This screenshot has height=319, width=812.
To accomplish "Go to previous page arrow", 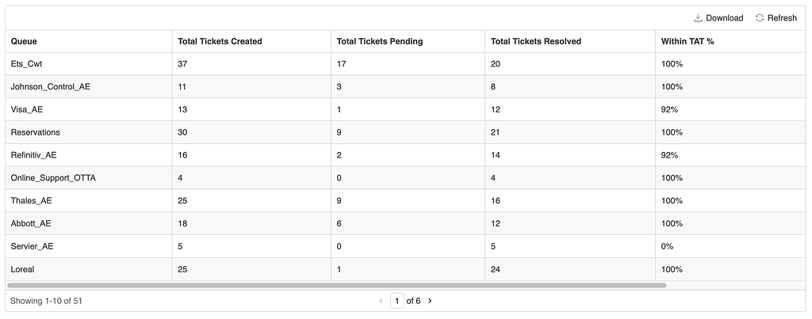I will [x=381, y=301].
